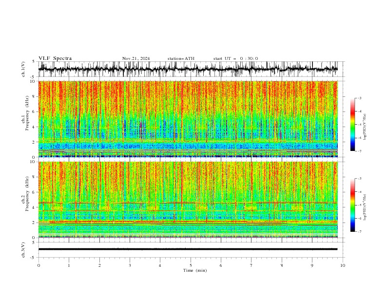Click time axis tick label "8"

(x=282, y=265)
